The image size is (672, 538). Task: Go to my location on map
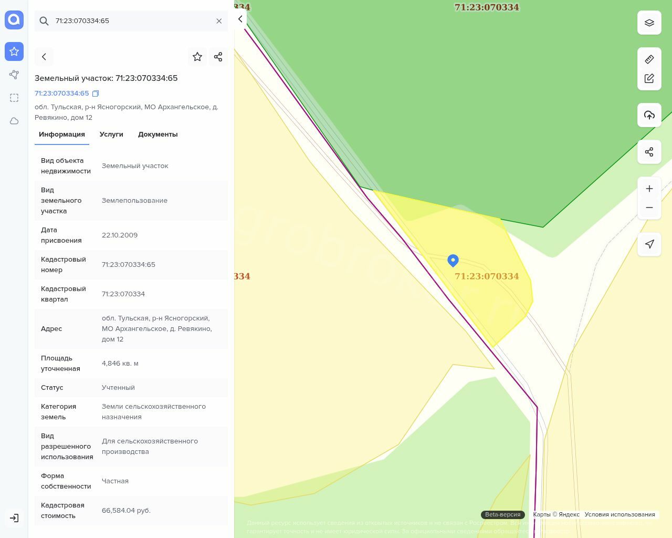click(x=649, y=244)
